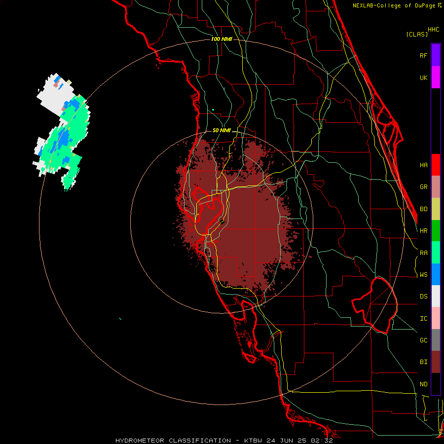Image resolution: width=444 pixels, height=444 pixels.
Task: Click the 'RF' legend label
Action: pyautogui.click(x=423, y=55)
